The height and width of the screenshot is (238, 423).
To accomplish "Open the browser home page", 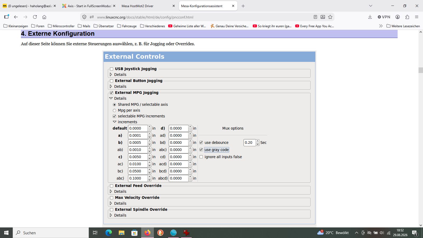I will pos(44,17).
